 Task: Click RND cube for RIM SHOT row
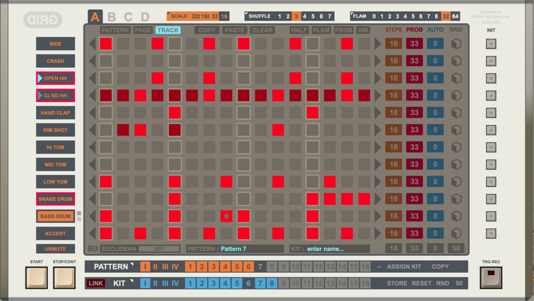coord(456,130)
